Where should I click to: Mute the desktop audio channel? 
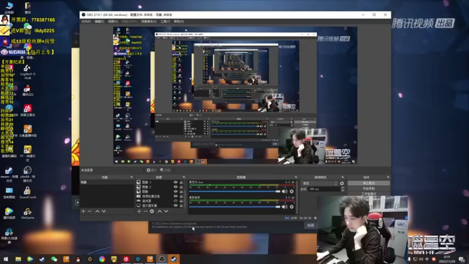[284, 207]
